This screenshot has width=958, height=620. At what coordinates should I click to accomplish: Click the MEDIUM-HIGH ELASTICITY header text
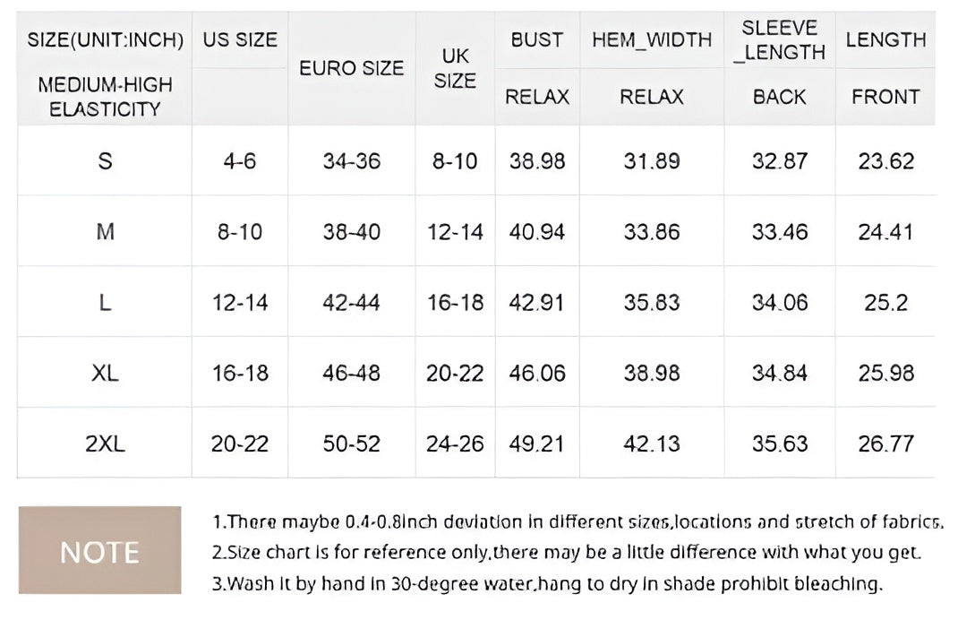coord(105,97)
